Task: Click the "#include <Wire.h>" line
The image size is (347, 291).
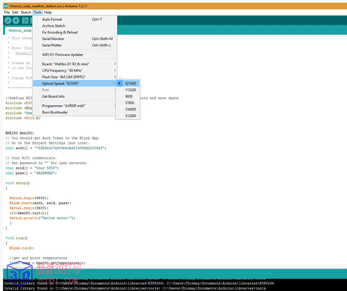Action: pos(23,118)
